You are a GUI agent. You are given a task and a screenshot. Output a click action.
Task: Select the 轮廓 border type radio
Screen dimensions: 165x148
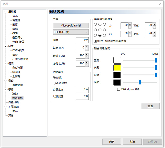pyautogui.click(x=54, y=78)
